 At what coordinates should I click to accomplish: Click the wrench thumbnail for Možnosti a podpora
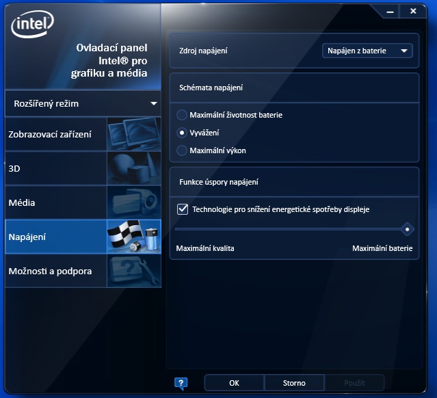point(134,271)
